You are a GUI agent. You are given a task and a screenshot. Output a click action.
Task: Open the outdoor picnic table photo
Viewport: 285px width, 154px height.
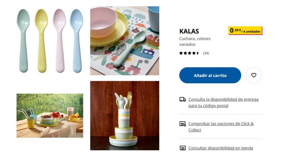click(x=50, y=115)
